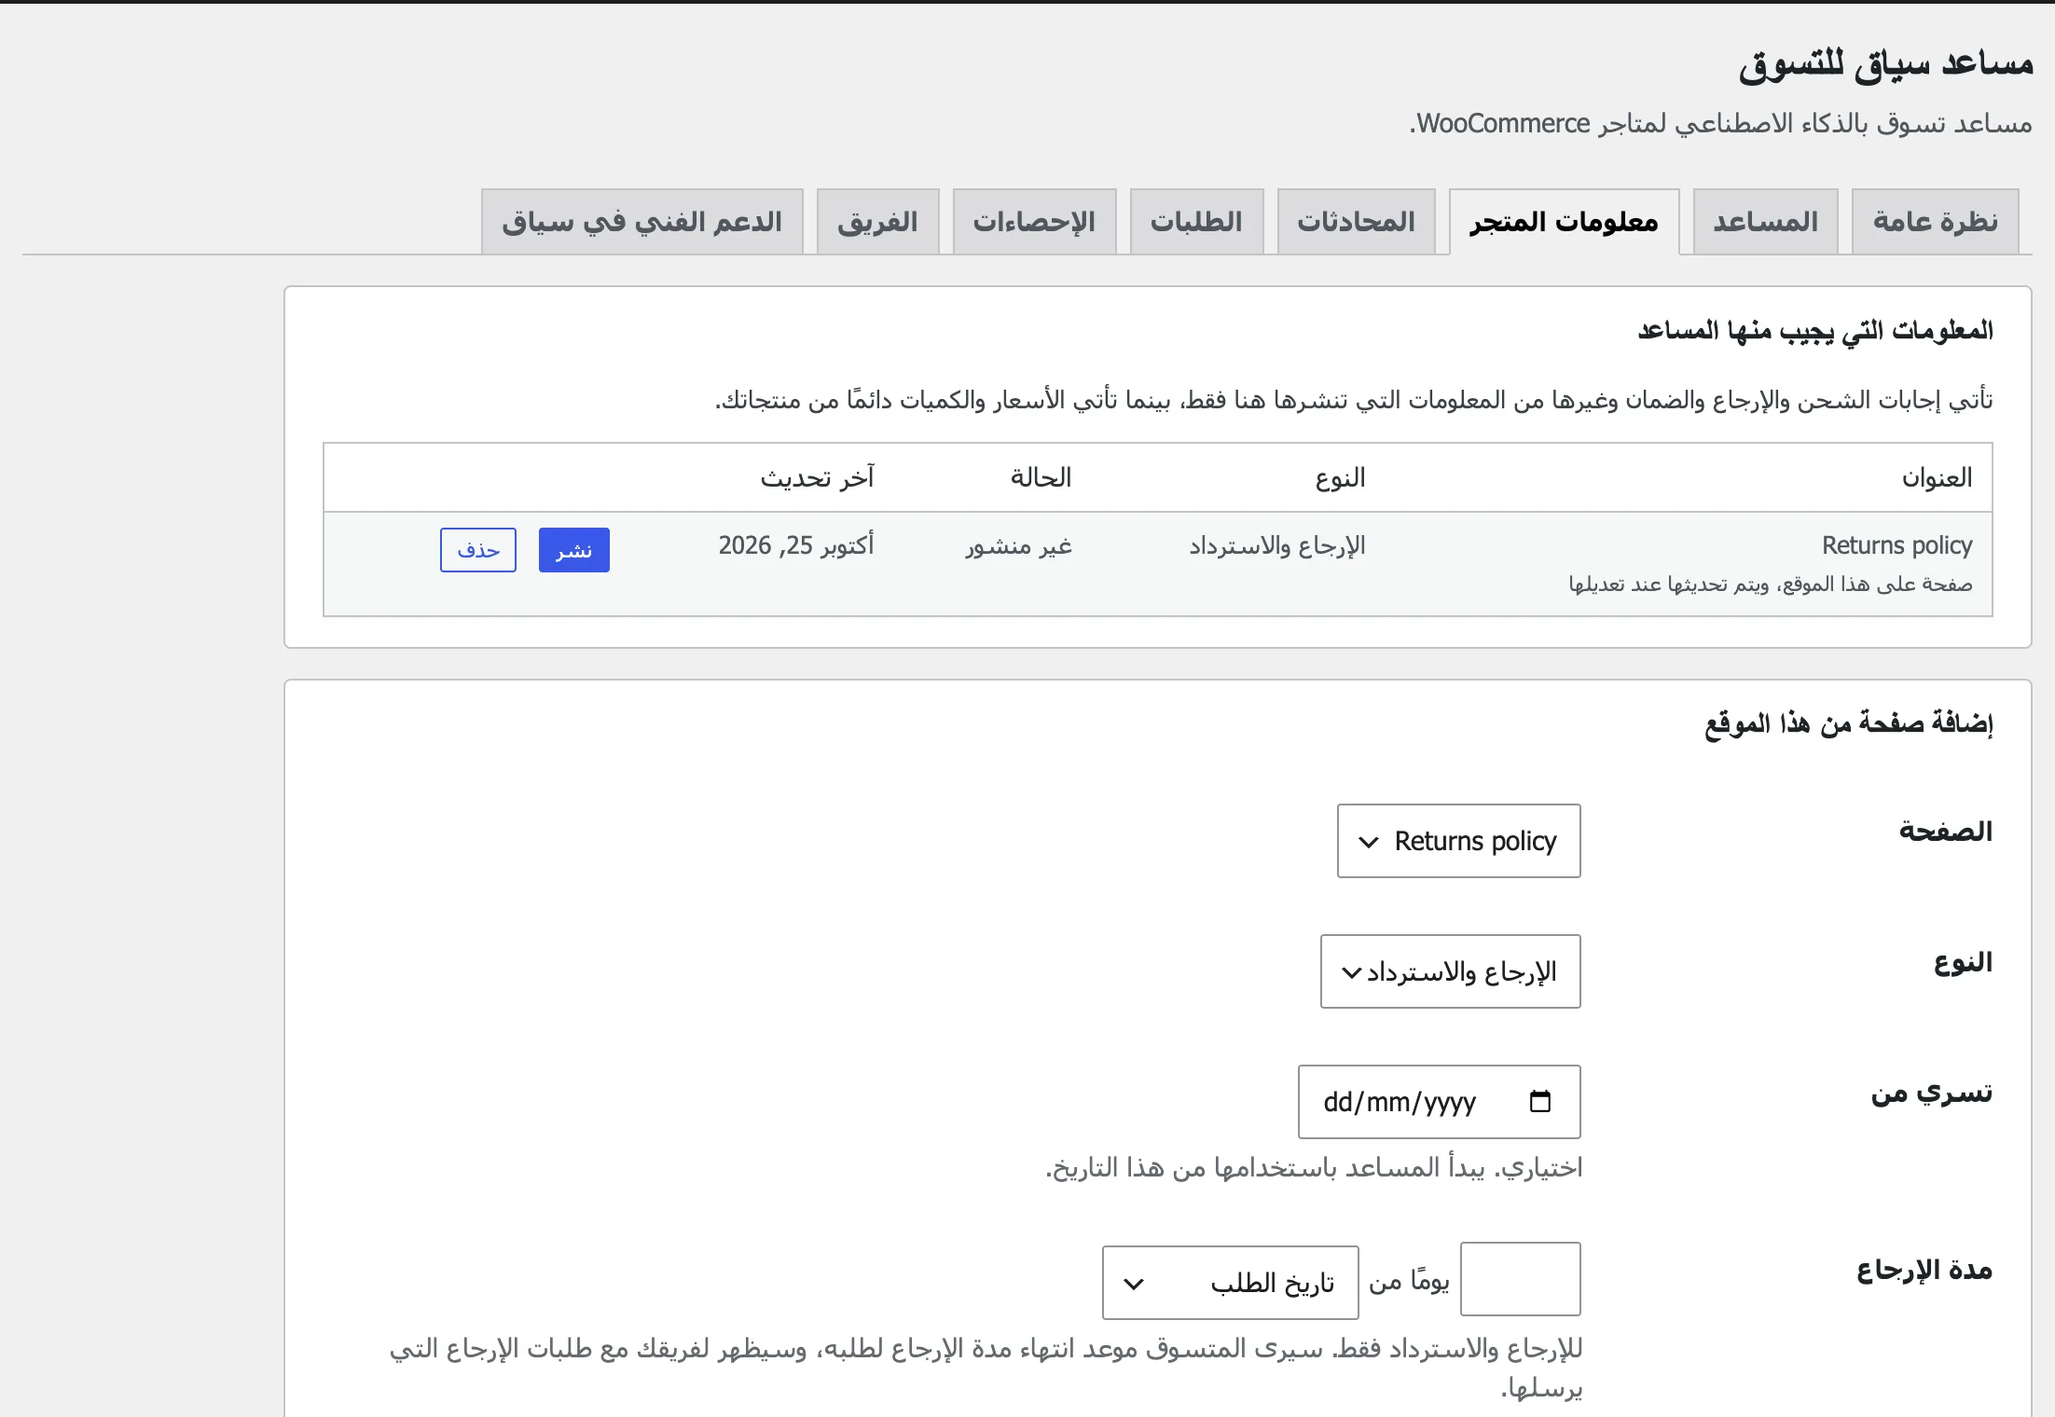
Task: Open the نظرة عامة tab
Action: point(1935,222)
